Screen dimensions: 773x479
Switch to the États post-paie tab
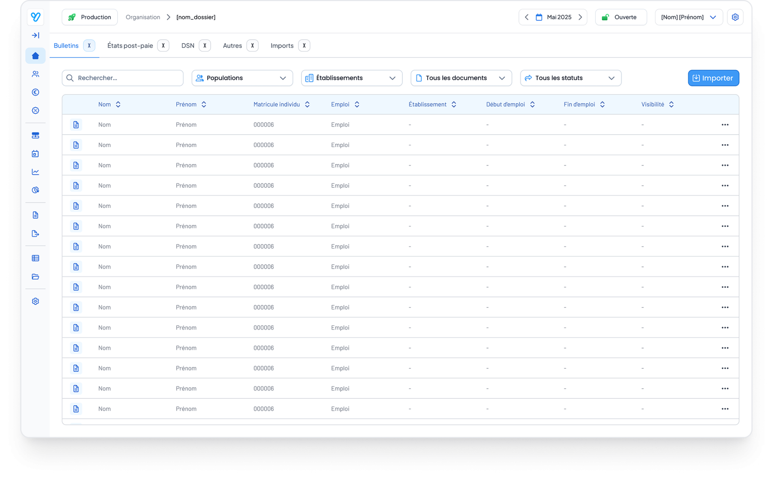click(x=130, y=46)
